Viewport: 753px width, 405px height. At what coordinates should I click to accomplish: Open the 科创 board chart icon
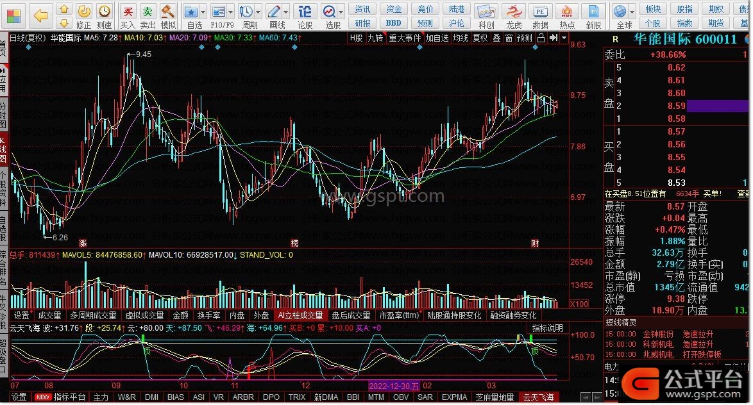coord(486,16)
